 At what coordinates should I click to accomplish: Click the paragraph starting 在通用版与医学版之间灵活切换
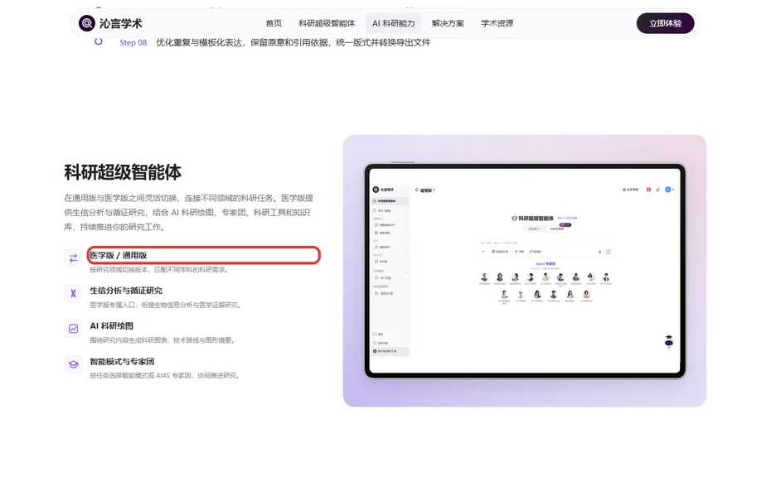188,213
